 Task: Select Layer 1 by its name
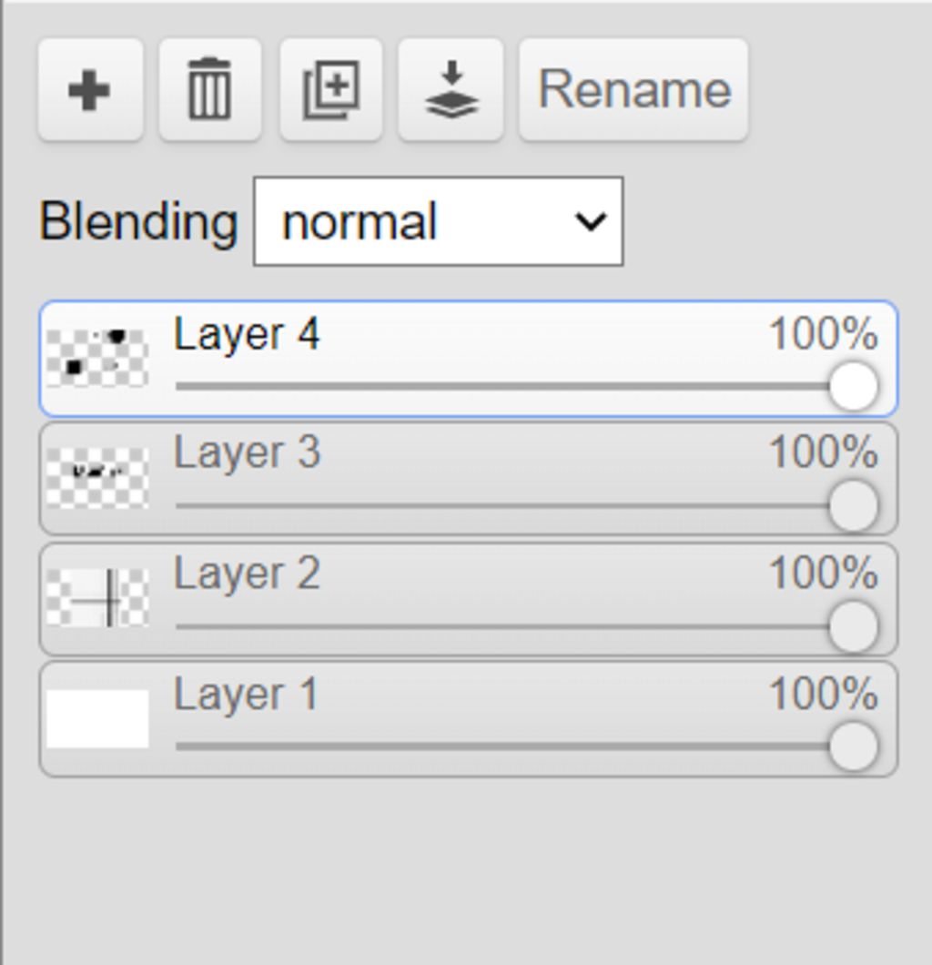tap(246, 695)
